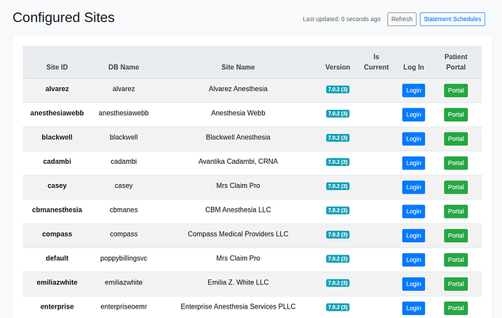
Task: Click the DB name 'enterpriseoemr'
Action: [x=124, y=307]
